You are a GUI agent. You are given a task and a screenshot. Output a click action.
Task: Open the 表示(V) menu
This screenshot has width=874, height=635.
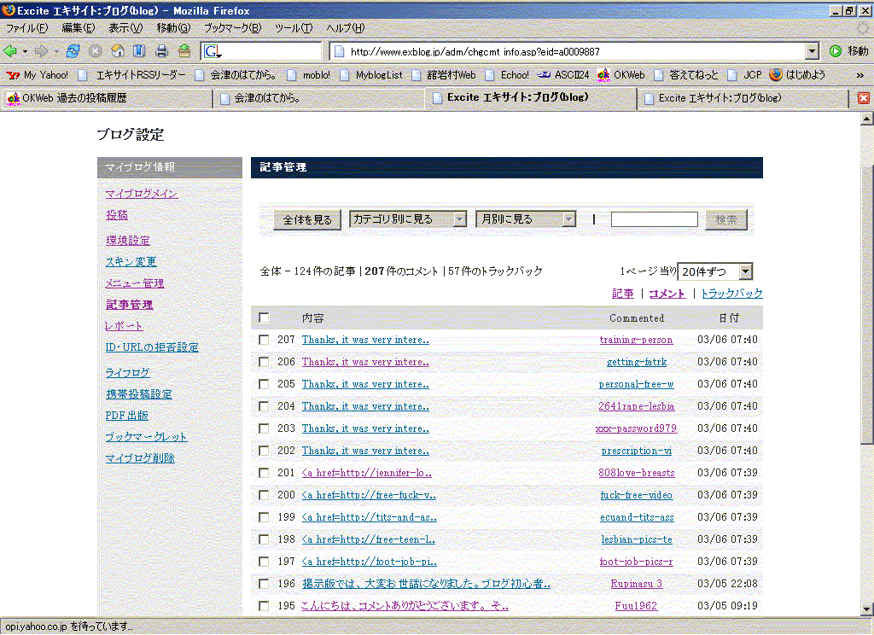[125, 27]
